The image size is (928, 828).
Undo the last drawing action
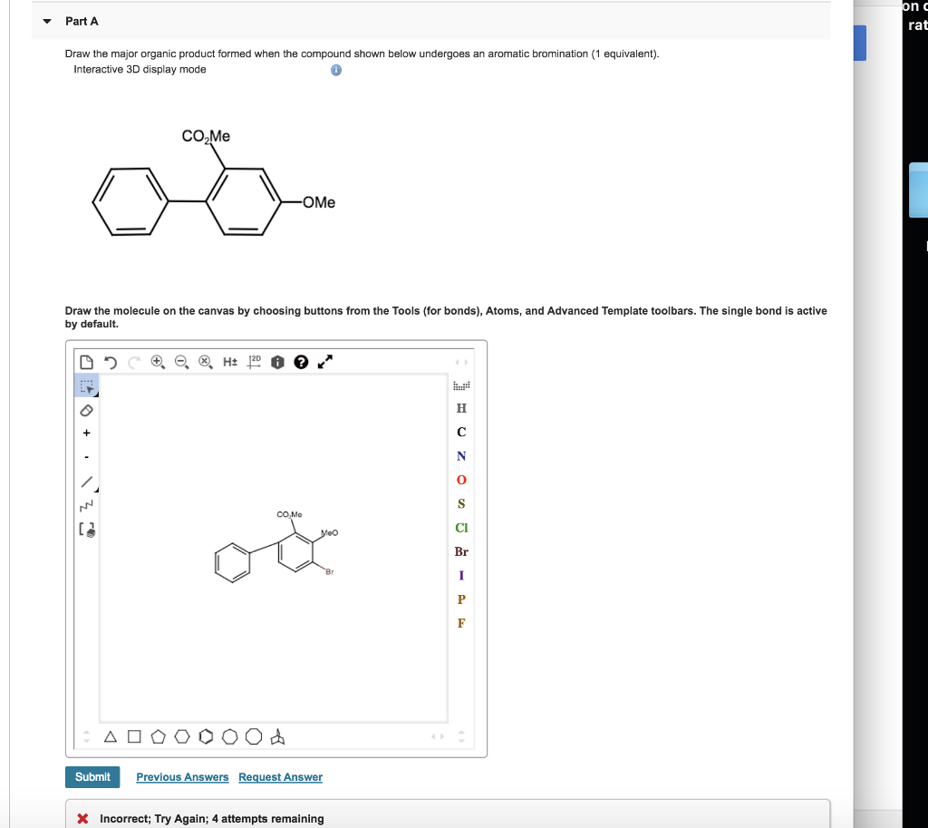[x=110, y=361]
